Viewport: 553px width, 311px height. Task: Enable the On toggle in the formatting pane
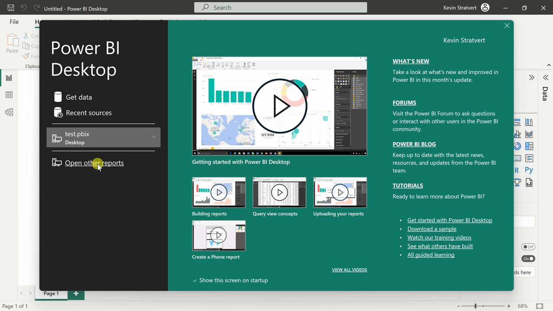528,258
